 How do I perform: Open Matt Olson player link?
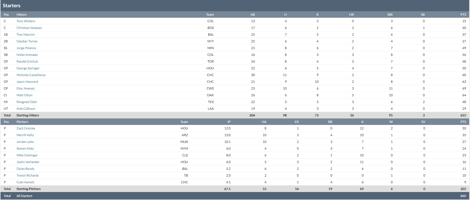point(24,95)
